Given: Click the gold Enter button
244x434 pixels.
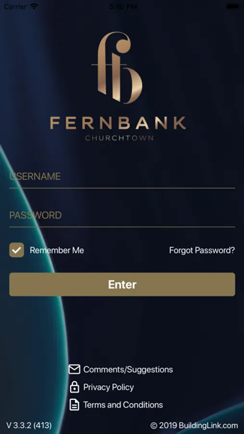Looking at the screenshot, I should click(x=122, y=284).
